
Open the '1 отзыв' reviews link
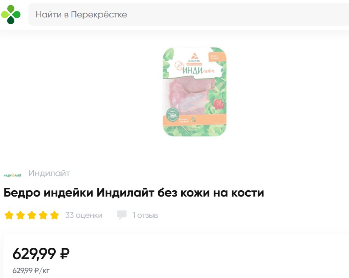145,215
